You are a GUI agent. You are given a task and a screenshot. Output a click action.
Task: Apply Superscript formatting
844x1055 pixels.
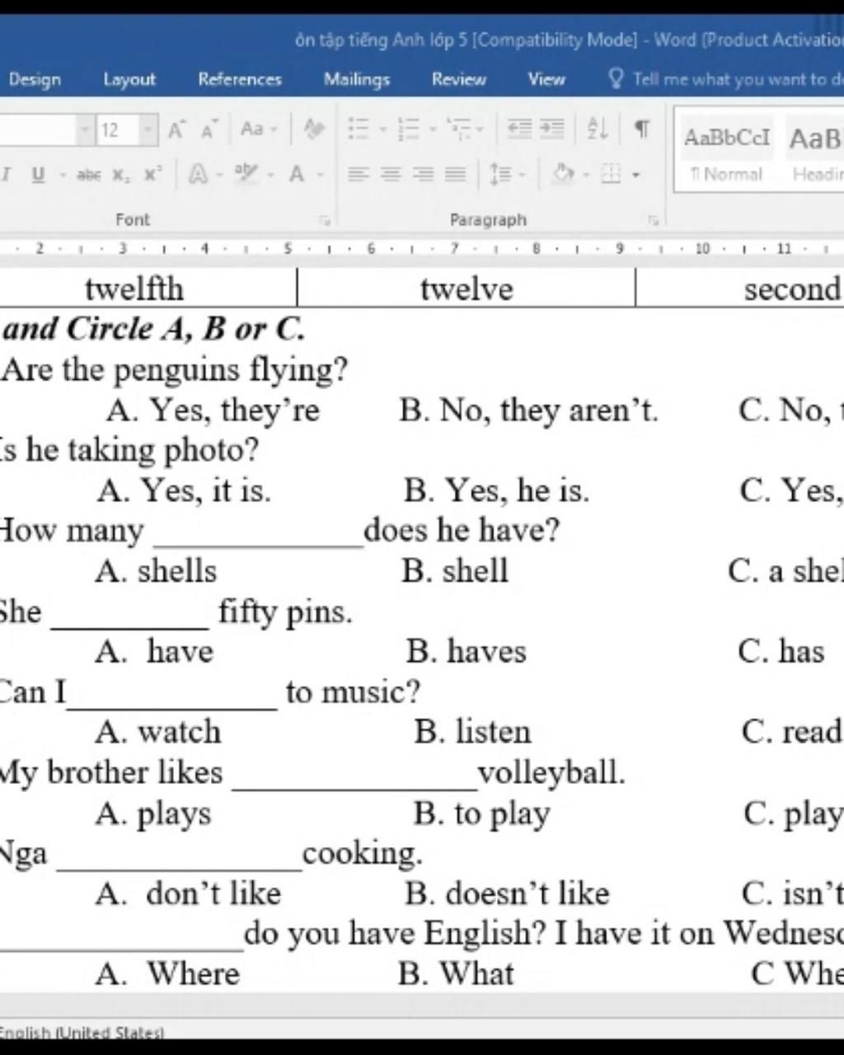coord(152,174)
